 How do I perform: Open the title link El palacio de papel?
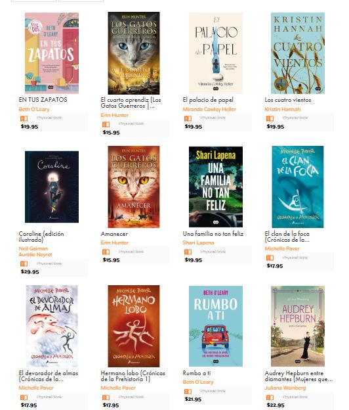point(208,100)
